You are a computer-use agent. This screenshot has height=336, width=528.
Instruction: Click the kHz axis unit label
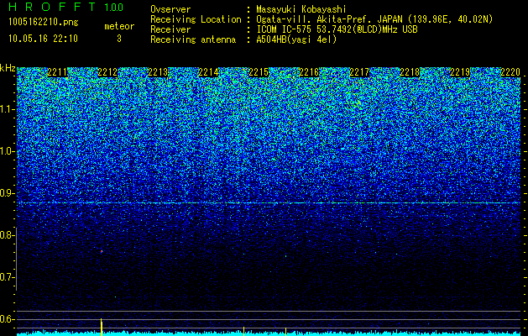tap(8, 68)
